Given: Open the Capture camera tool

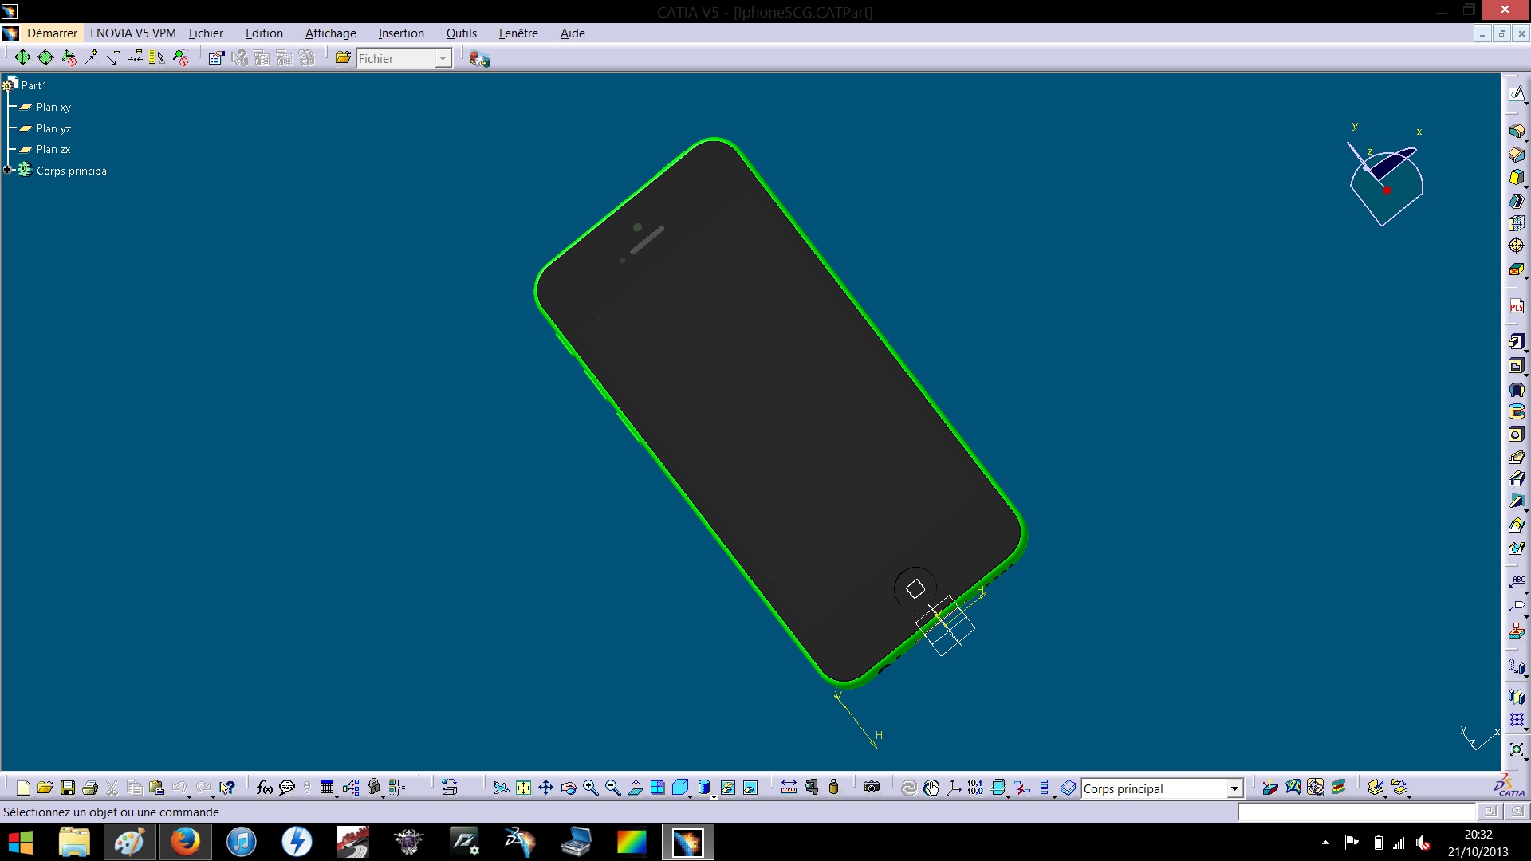Looking at the screenshot, I should pyautogui.click(x=872, y=788).
